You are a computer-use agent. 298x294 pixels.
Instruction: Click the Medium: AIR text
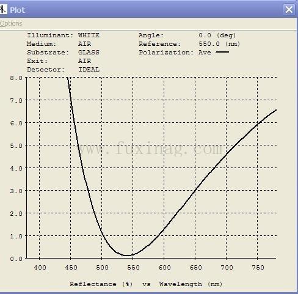click(x=59, y=44)
